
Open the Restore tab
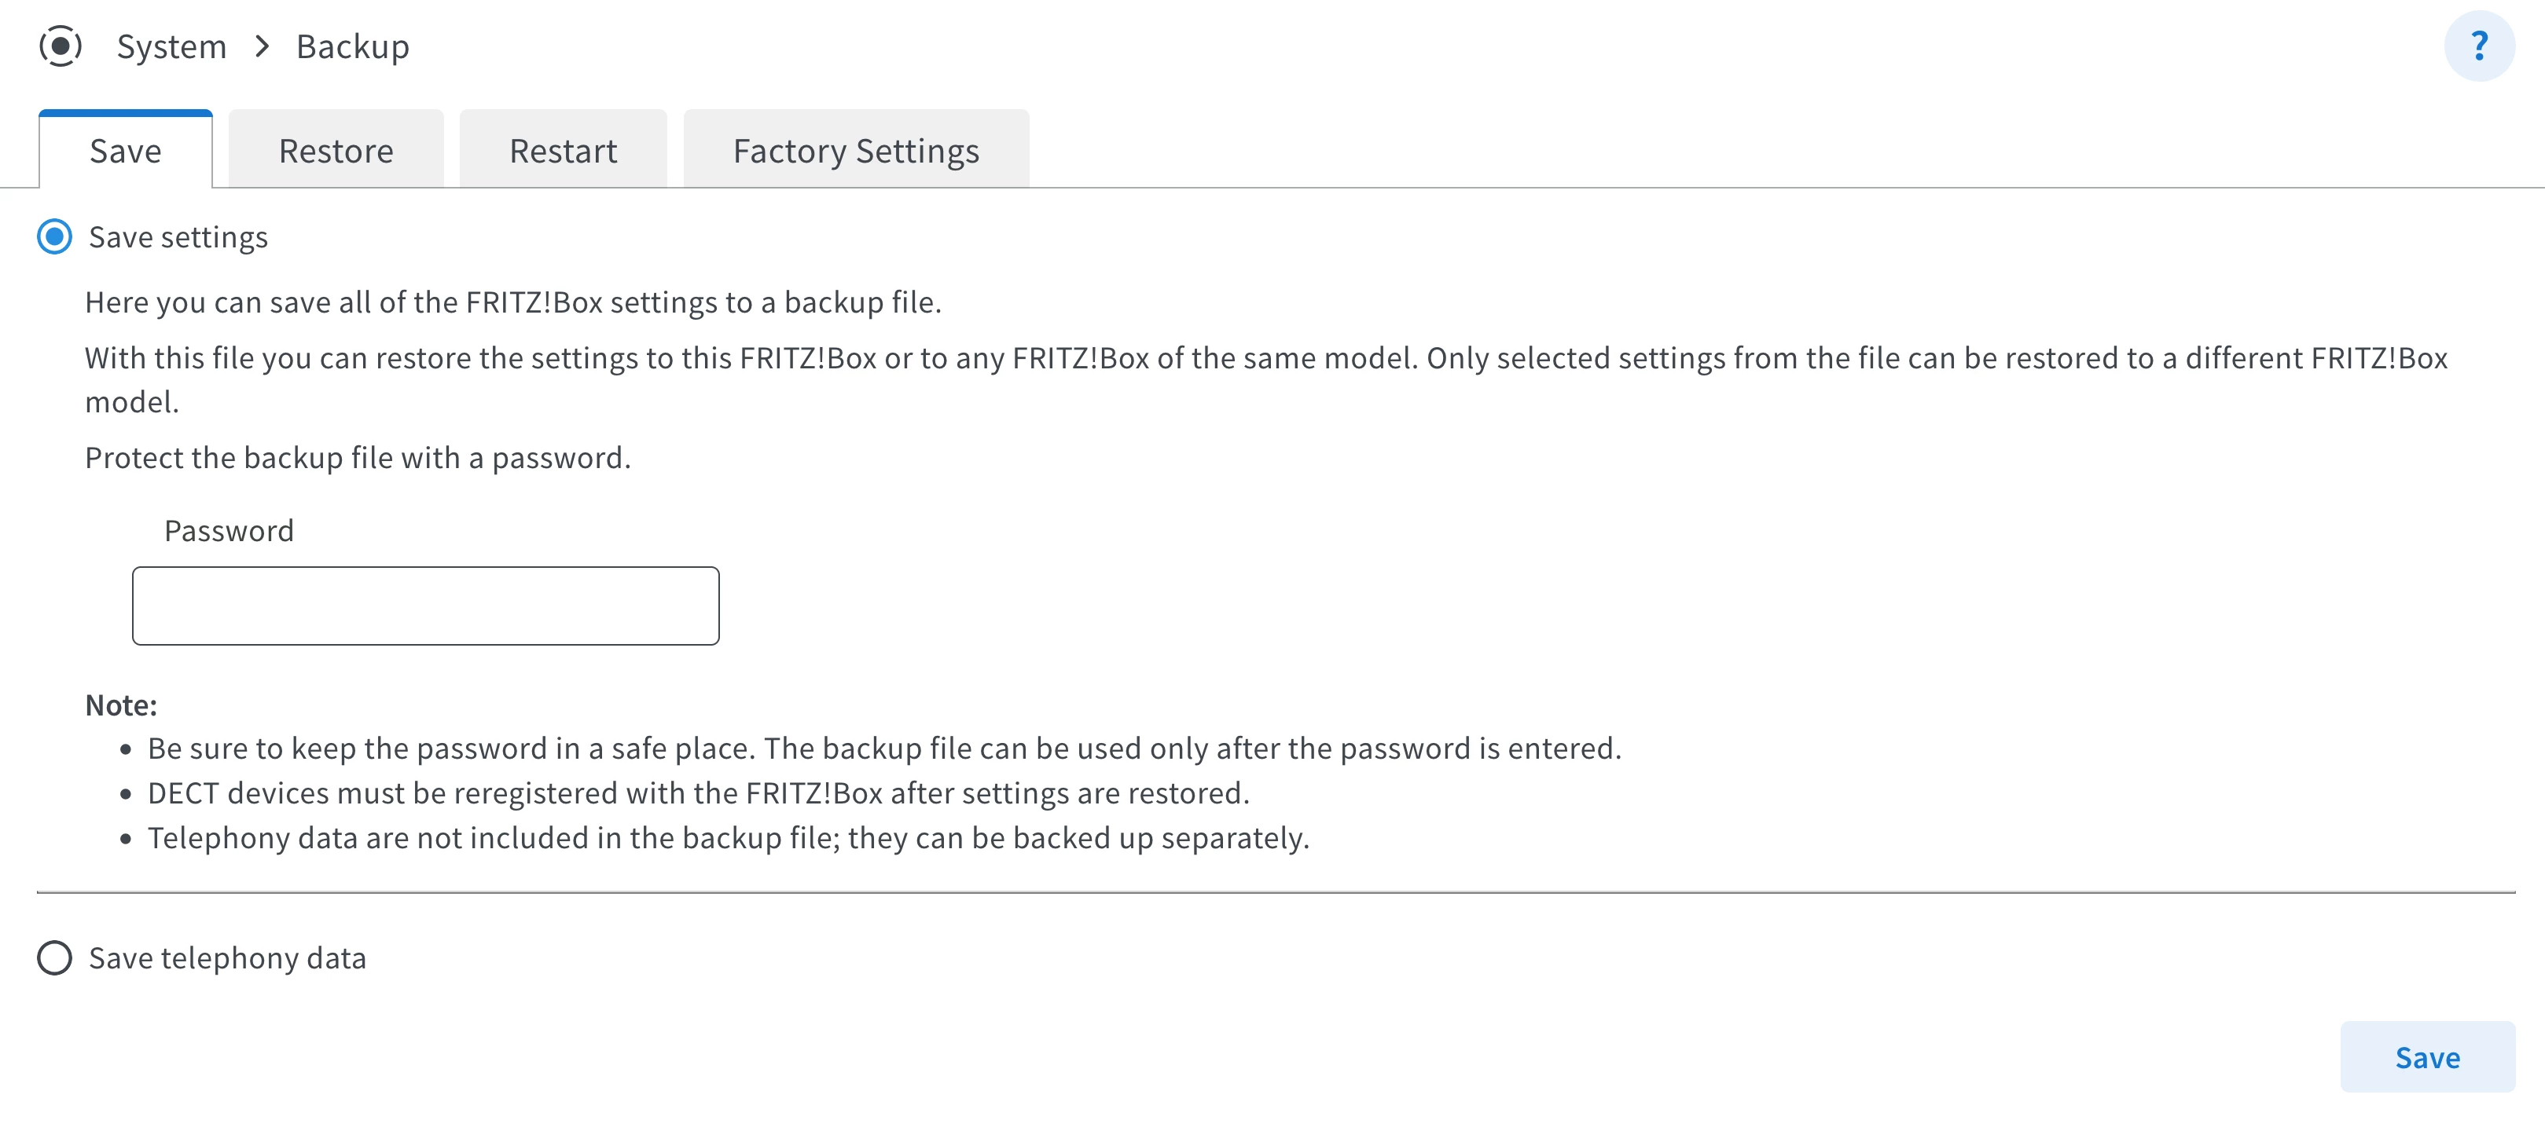click(x=336, y=151)
